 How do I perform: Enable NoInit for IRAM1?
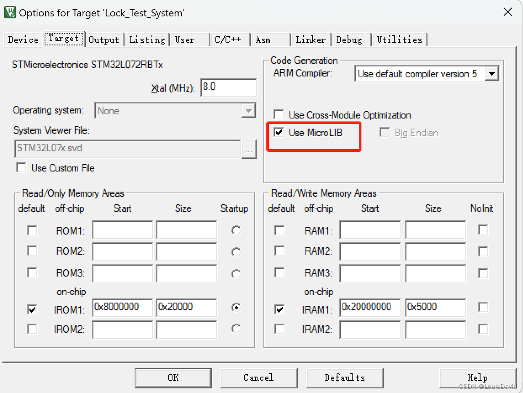[483, 307]
